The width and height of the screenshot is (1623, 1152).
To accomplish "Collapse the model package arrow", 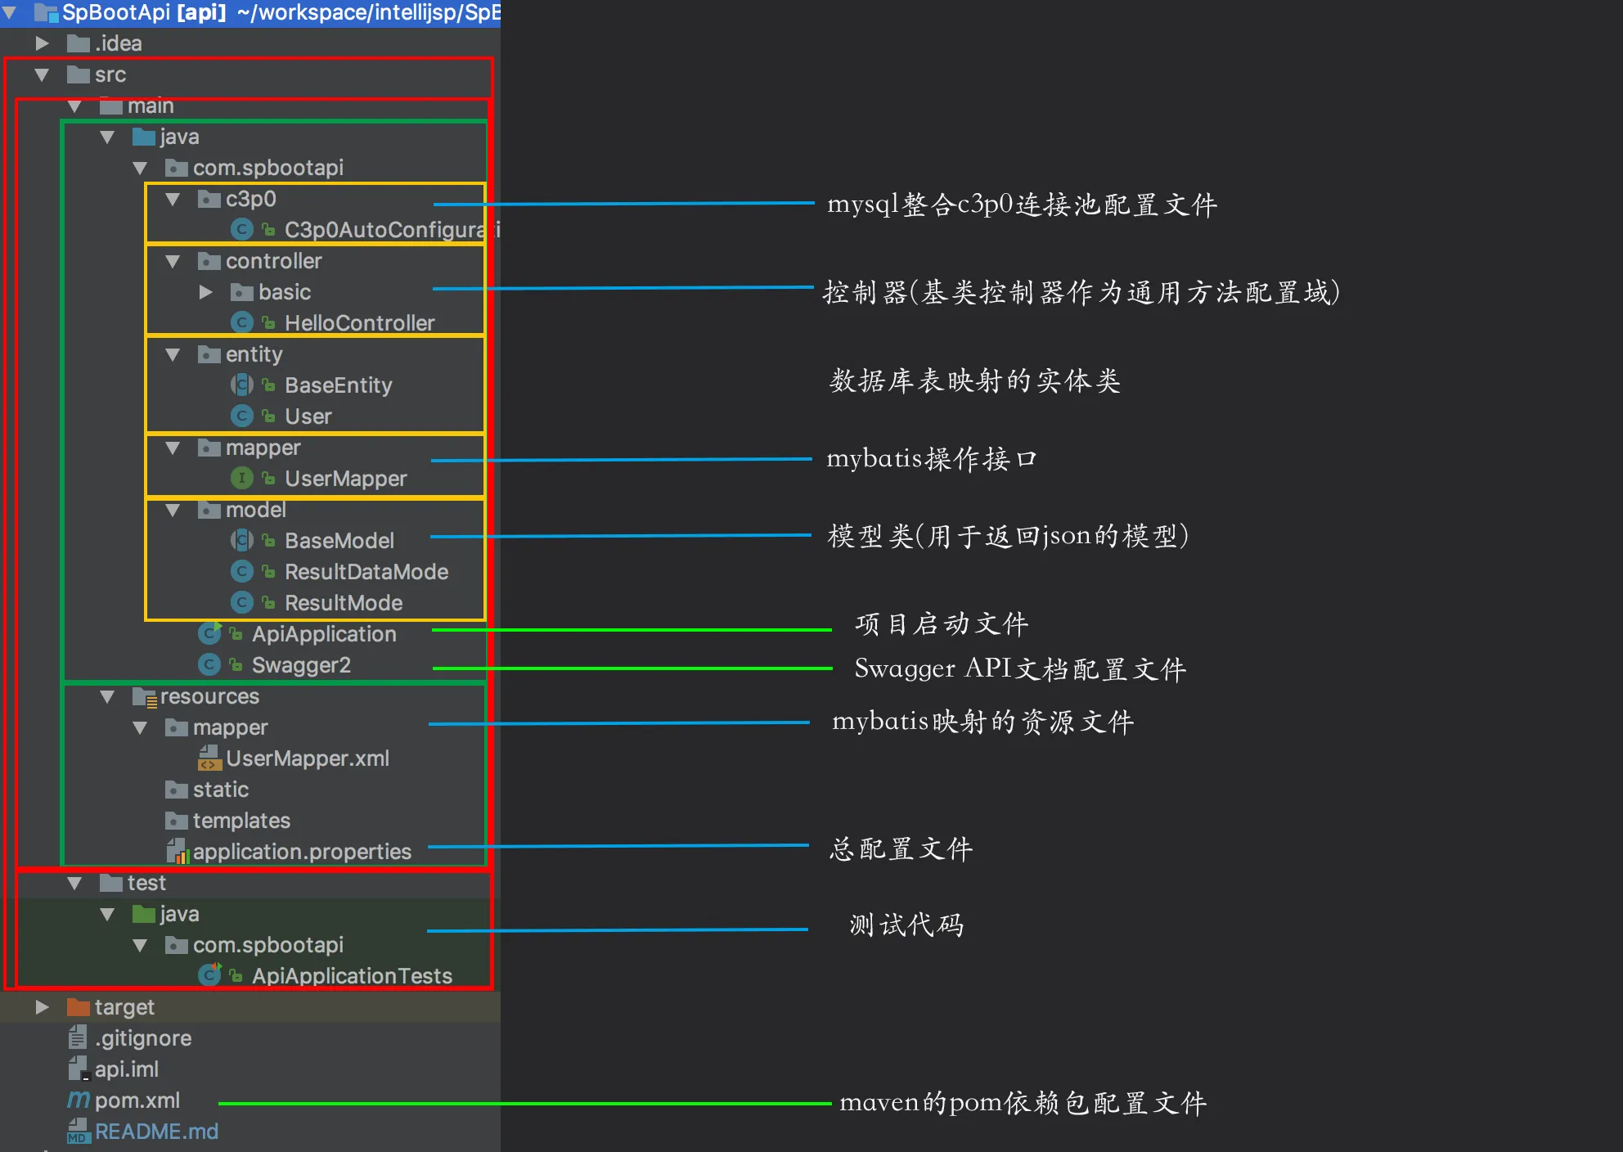I will pos(173,510).
